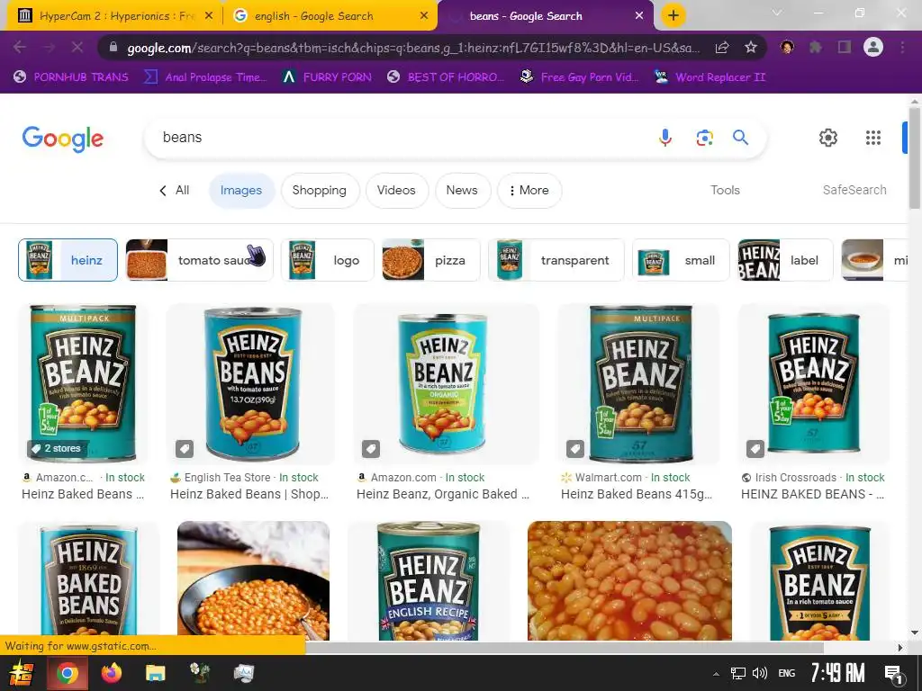Open the Windows Start button
Viewport: 922px width, 691px height.
coord(23,673)
